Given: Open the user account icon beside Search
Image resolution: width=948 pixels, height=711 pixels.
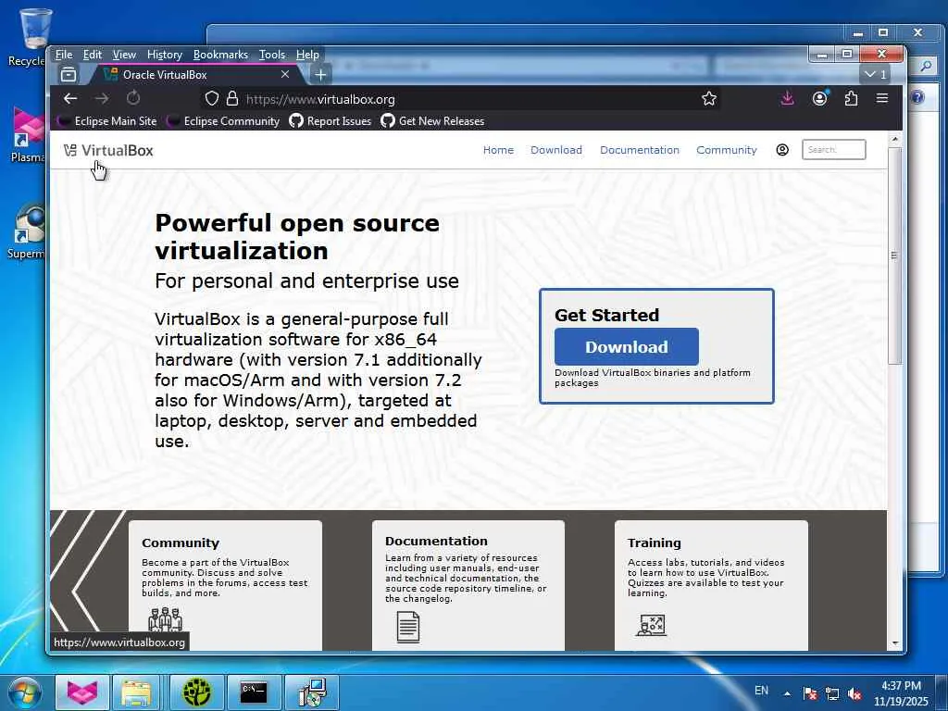Looking at the screenshot, I should tap(782, 149).
